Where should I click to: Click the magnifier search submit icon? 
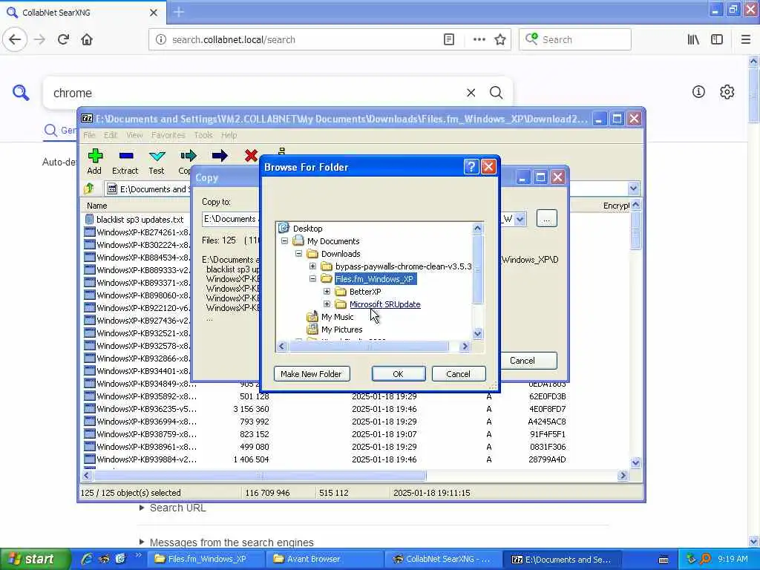point(496,93)
